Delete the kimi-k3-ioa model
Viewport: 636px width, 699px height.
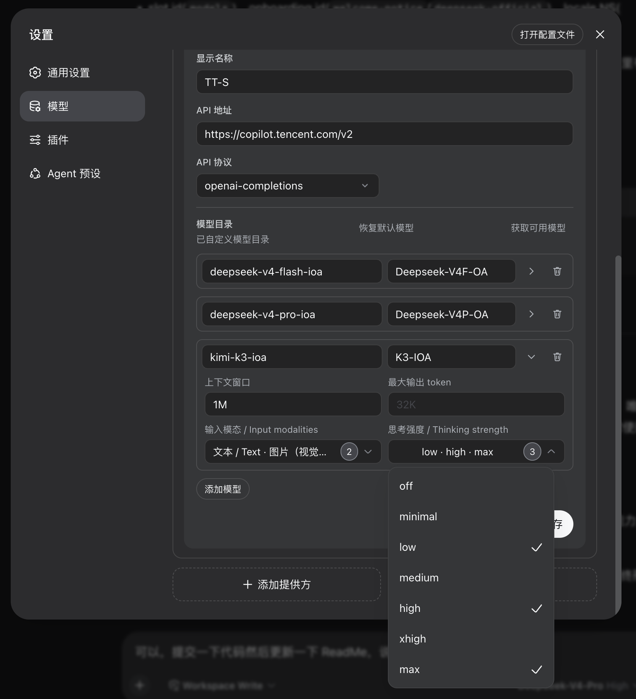click(x=557, y=357)
